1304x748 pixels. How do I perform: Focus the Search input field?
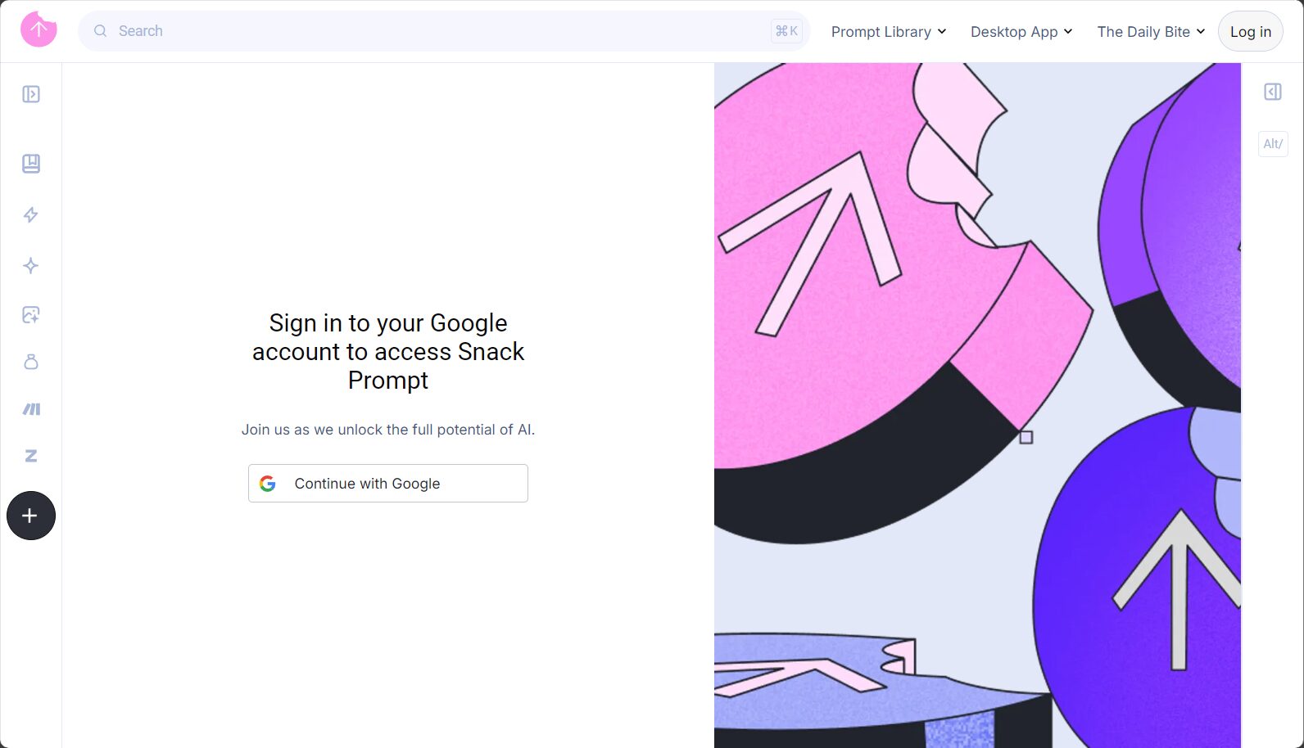tap(444, 31)
